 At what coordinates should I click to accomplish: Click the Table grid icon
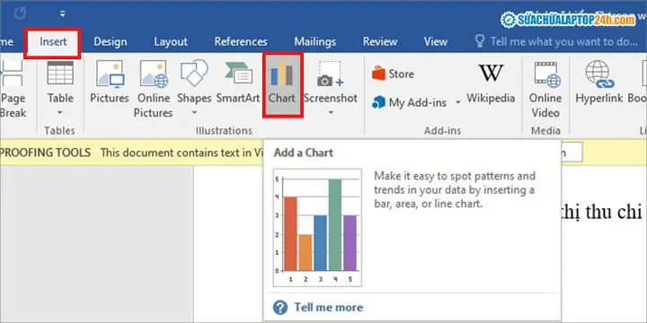60,73
